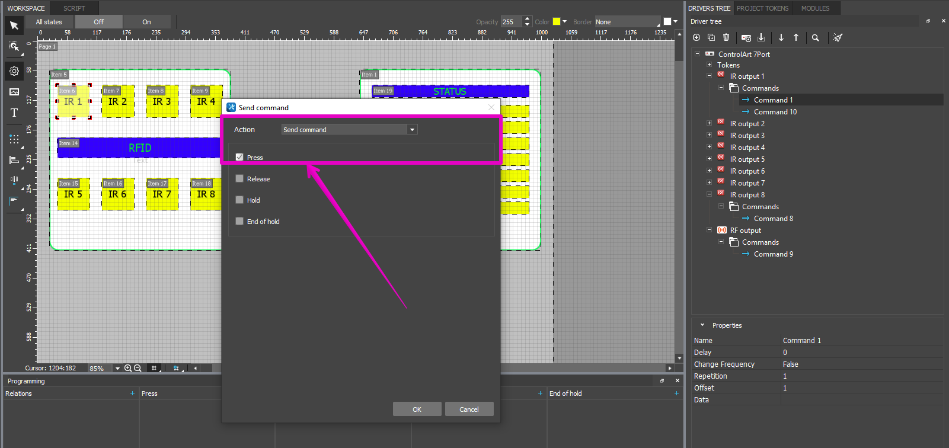Move driver item down with down arrow
Viewport: 949px width, 448px height.
pyautogui.click(x=781, y=37)
